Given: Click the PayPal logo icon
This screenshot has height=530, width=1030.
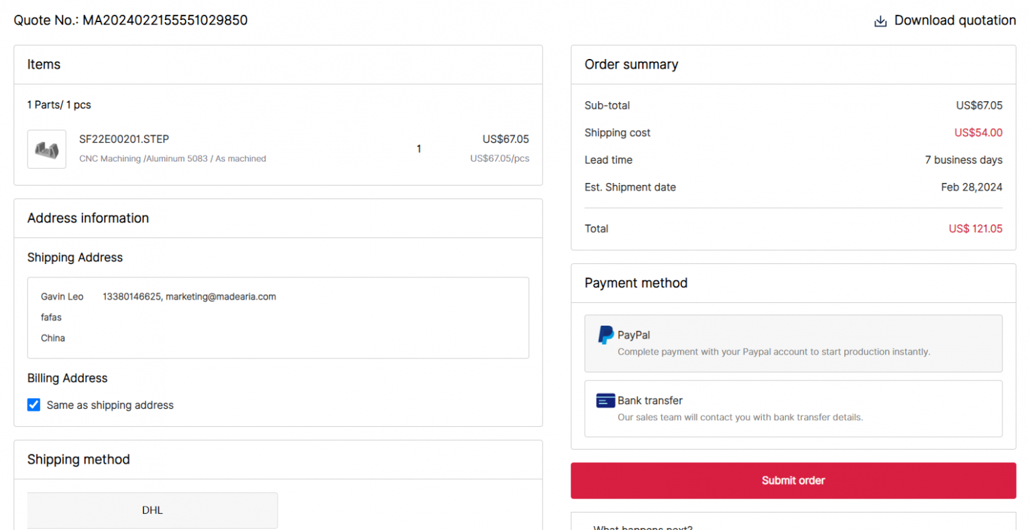Looking at the screenshot, I should pyautogui.click(x=606, y=335).
